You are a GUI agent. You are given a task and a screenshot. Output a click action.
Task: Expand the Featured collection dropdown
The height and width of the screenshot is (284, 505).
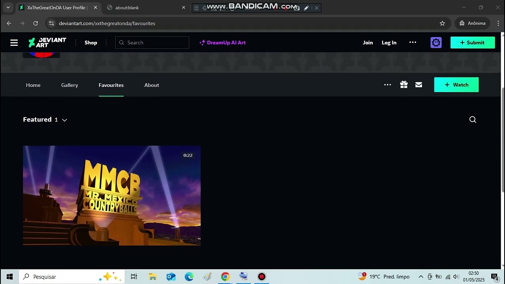tap(64, 120)
